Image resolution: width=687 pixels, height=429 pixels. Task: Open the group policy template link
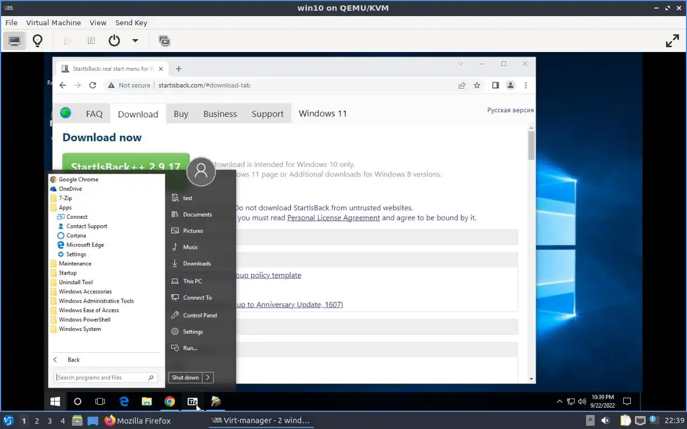pos(268,275)
